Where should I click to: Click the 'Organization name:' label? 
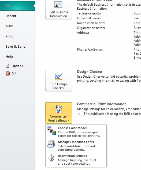(x=91, y=28)
